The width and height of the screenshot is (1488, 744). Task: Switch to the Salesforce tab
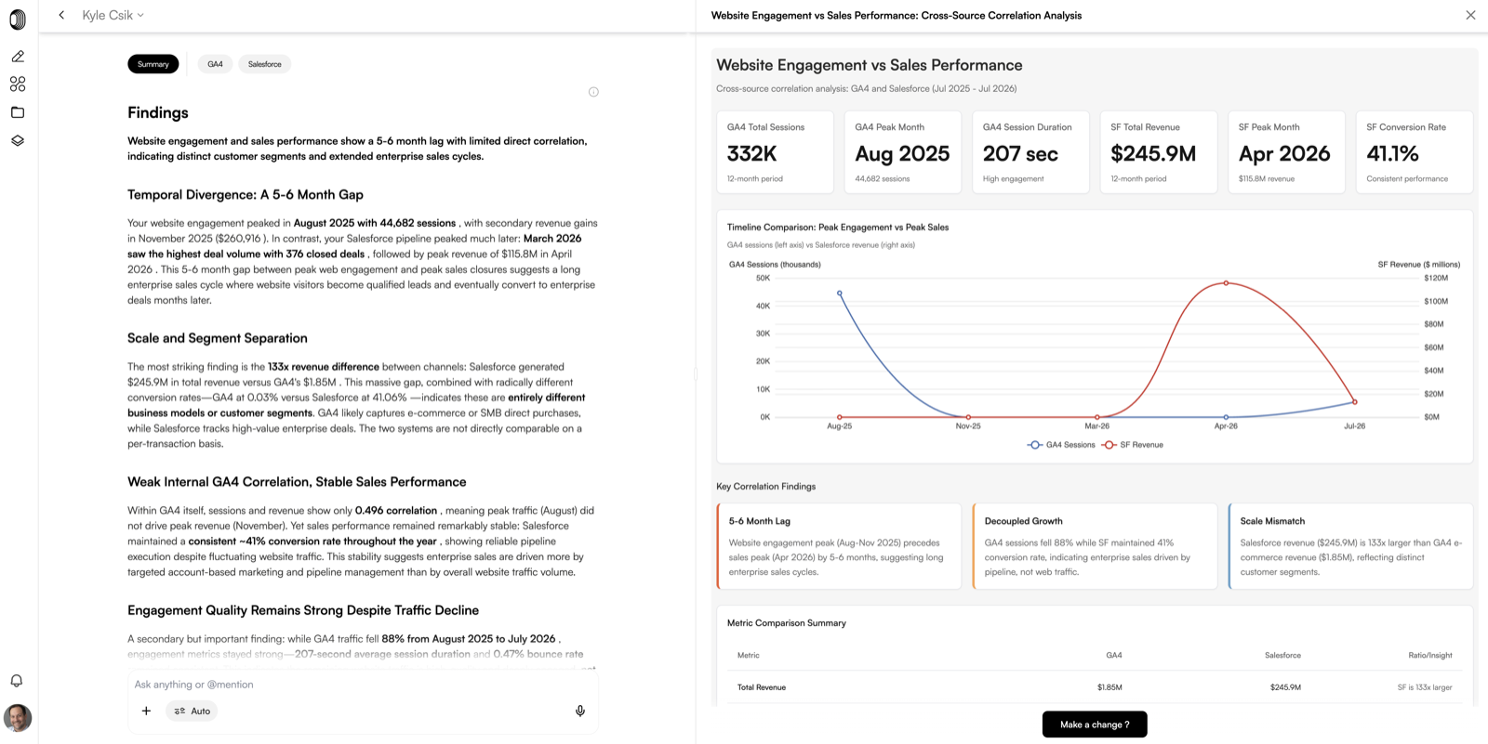pos(265,64)
